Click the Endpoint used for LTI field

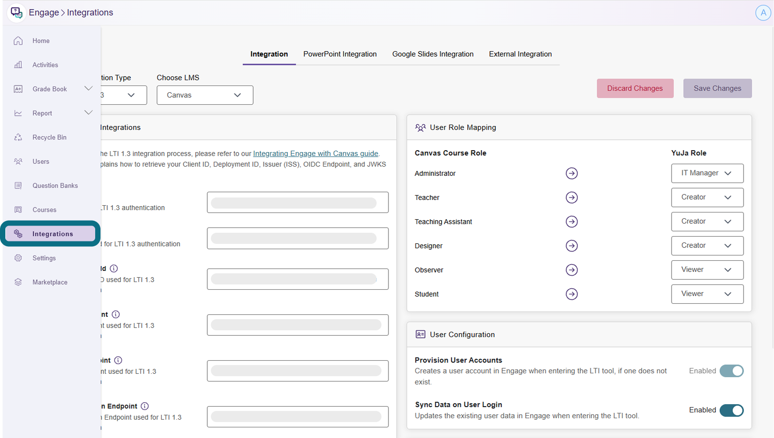click(x=298, y=417)
